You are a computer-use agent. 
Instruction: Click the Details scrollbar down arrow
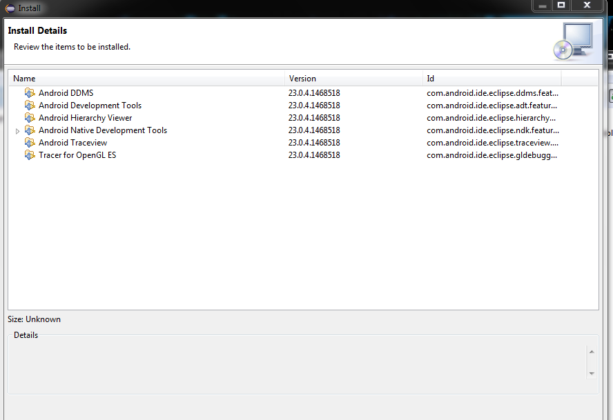coord(592,374)
